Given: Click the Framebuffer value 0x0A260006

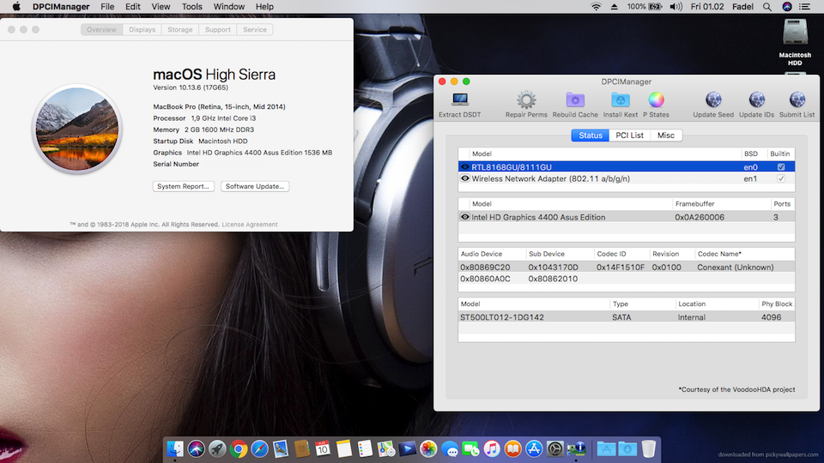Looking at the screenshot, I should (700, 217).
